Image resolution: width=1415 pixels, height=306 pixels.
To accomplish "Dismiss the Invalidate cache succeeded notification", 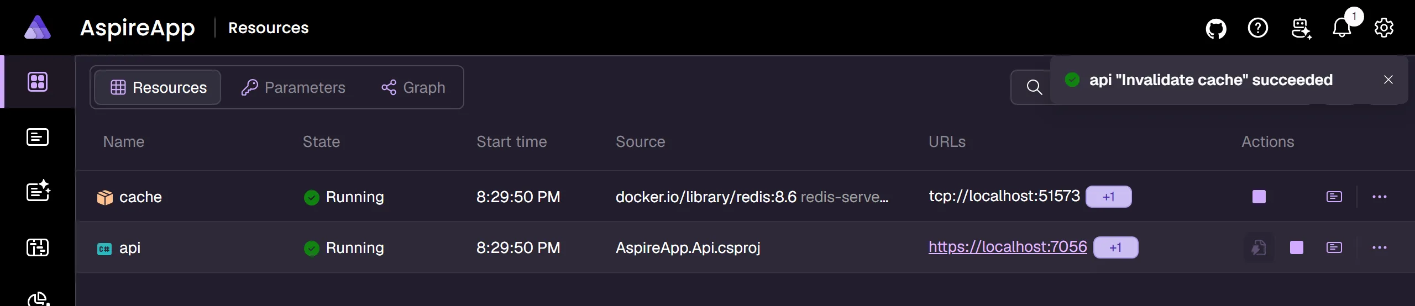I will point(1388,80).
